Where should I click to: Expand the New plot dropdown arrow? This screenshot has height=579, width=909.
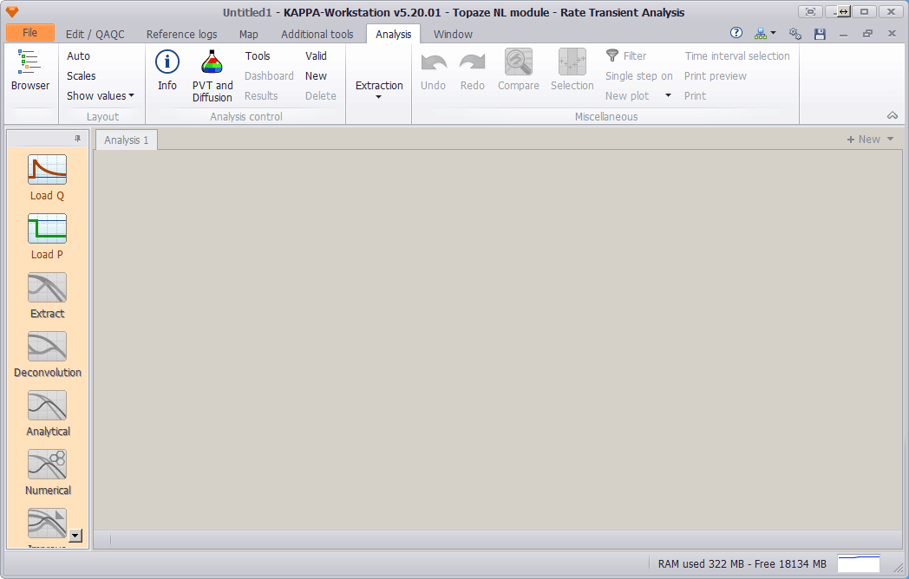pyautogui.click(x=668, y=95)
